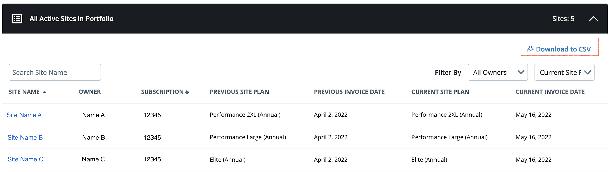Click the Sites: 5 counter label
Viewport: 611px width, 172px height.
click(x=563, y=18)
